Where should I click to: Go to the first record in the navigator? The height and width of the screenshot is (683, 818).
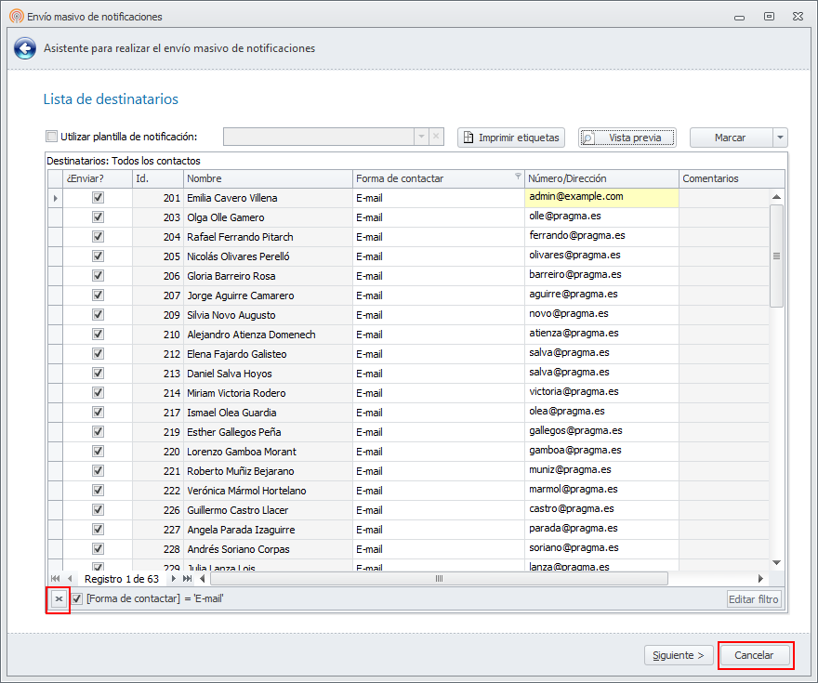(56, 579)
